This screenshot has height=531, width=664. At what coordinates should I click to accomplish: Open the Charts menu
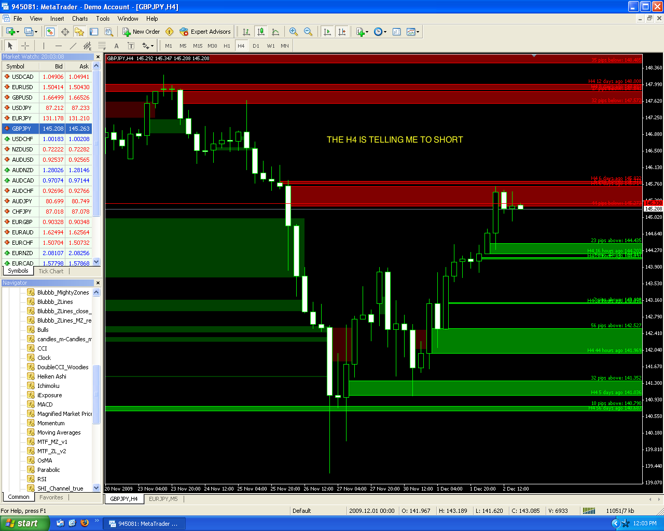pyautogui.click(x=80, y=19)
